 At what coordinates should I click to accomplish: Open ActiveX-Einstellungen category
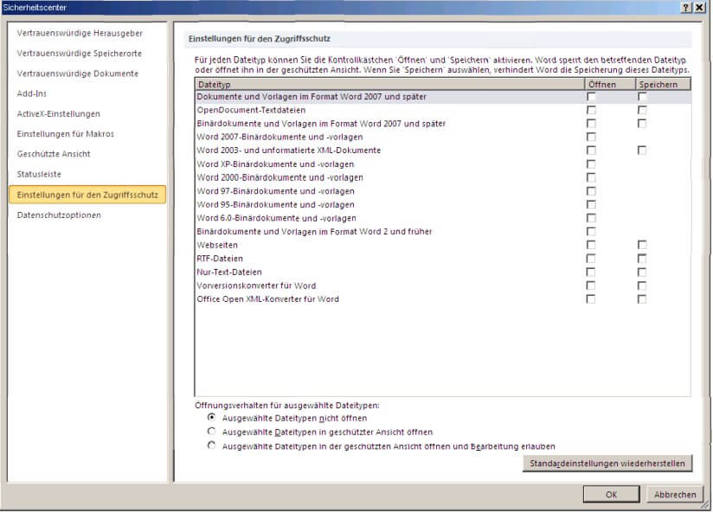click(58, 113)
